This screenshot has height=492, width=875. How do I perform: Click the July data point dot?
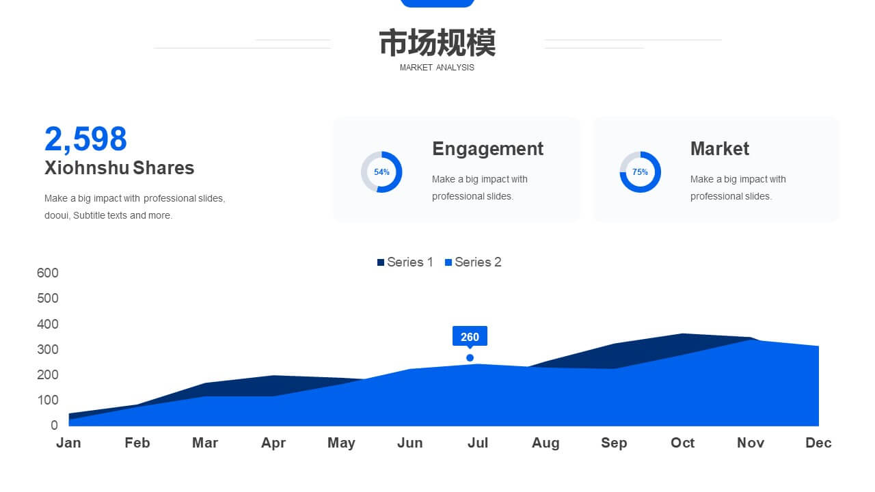470,358
